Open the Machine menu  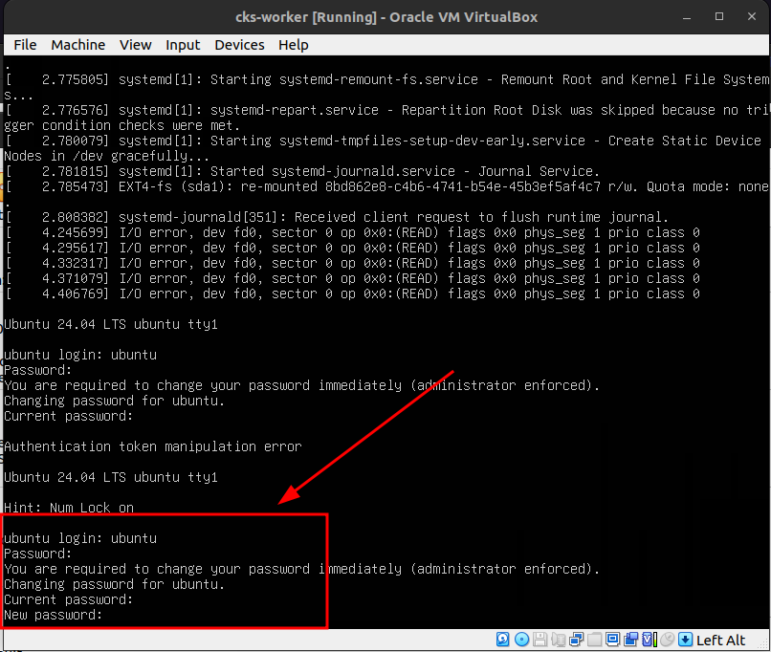77,45
